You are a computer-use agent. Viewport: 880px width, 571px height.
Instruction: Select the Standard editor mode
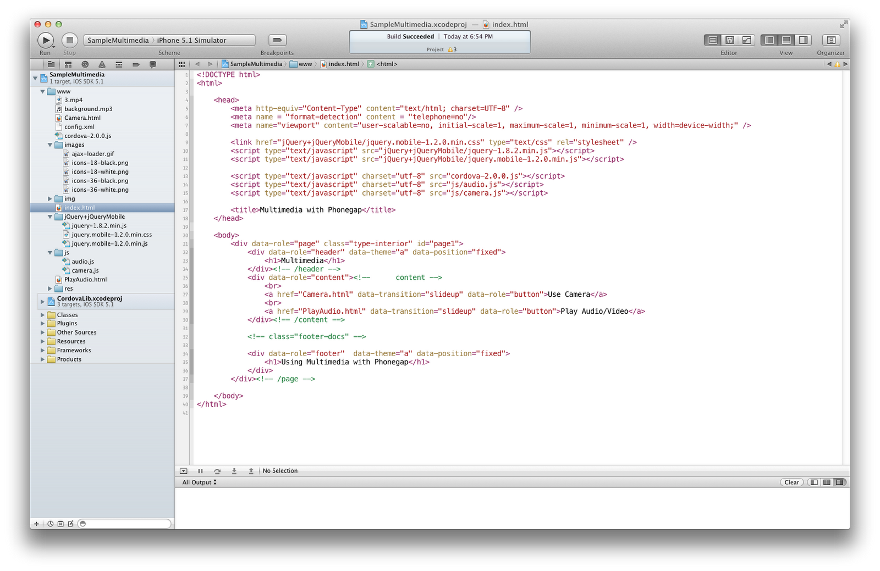coord(713,40)
